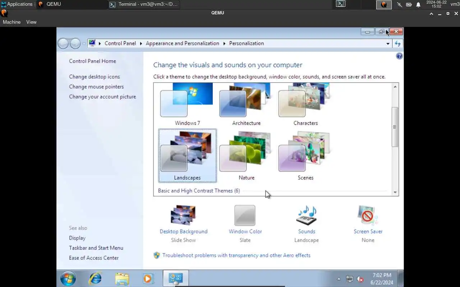Click Appearance and Personalization breadcrumb
The image size is (460, 287).
point(182,43)
